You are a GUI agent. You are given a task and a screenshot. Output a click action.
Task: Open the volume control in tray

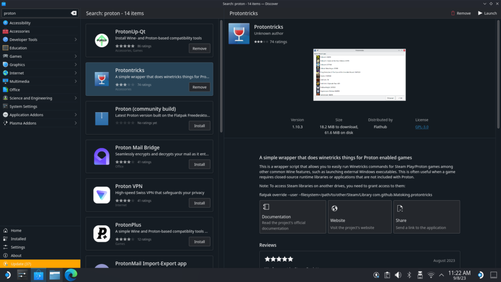[398, 275]
